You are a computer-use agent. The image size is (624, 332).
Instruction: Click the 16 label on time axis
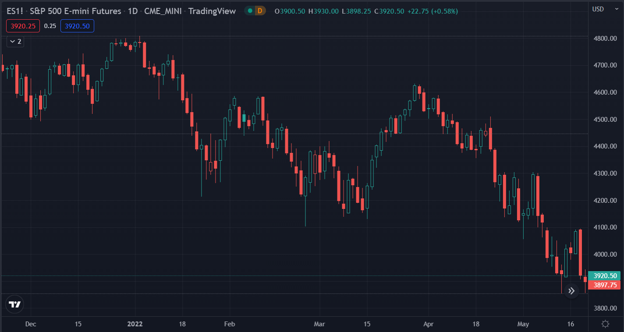571,324
